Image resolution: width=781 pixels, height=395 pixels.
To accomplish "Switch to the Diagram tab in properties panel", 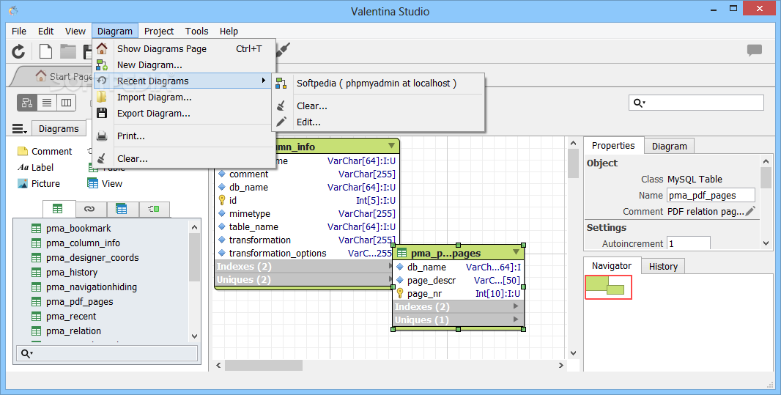I will pos(669,147).
